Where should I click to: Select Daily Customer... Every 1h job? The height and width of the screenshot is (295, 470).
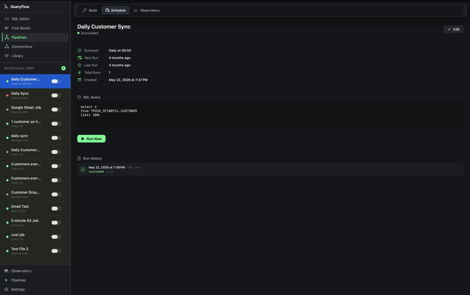(x=35, y=152)
